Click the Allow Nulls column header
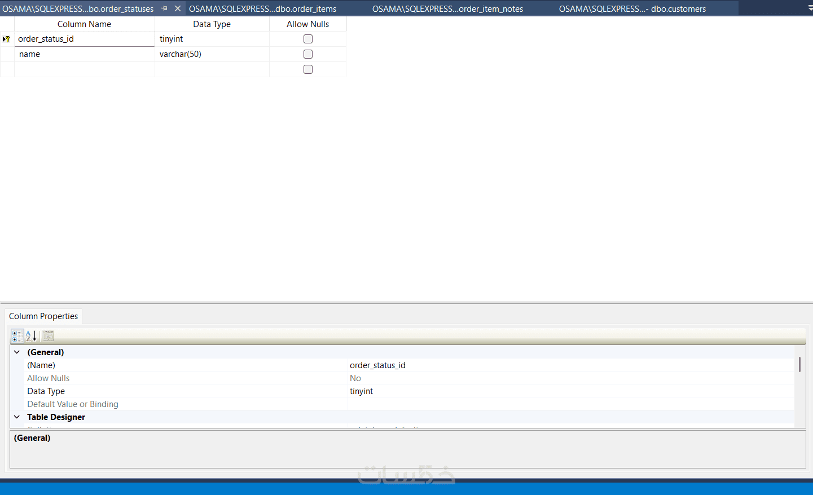Screen dimensions: 813x495 (307, 24)
